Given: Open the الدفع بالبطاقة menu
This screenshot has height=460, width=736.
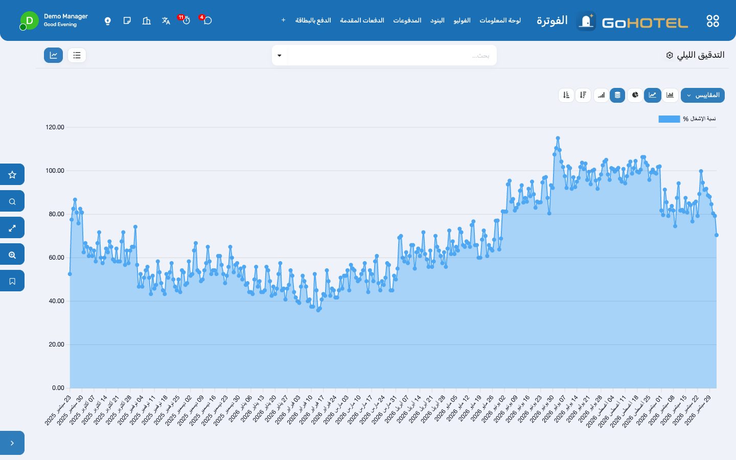Looking at the screenshot, I should coord(313,20).
